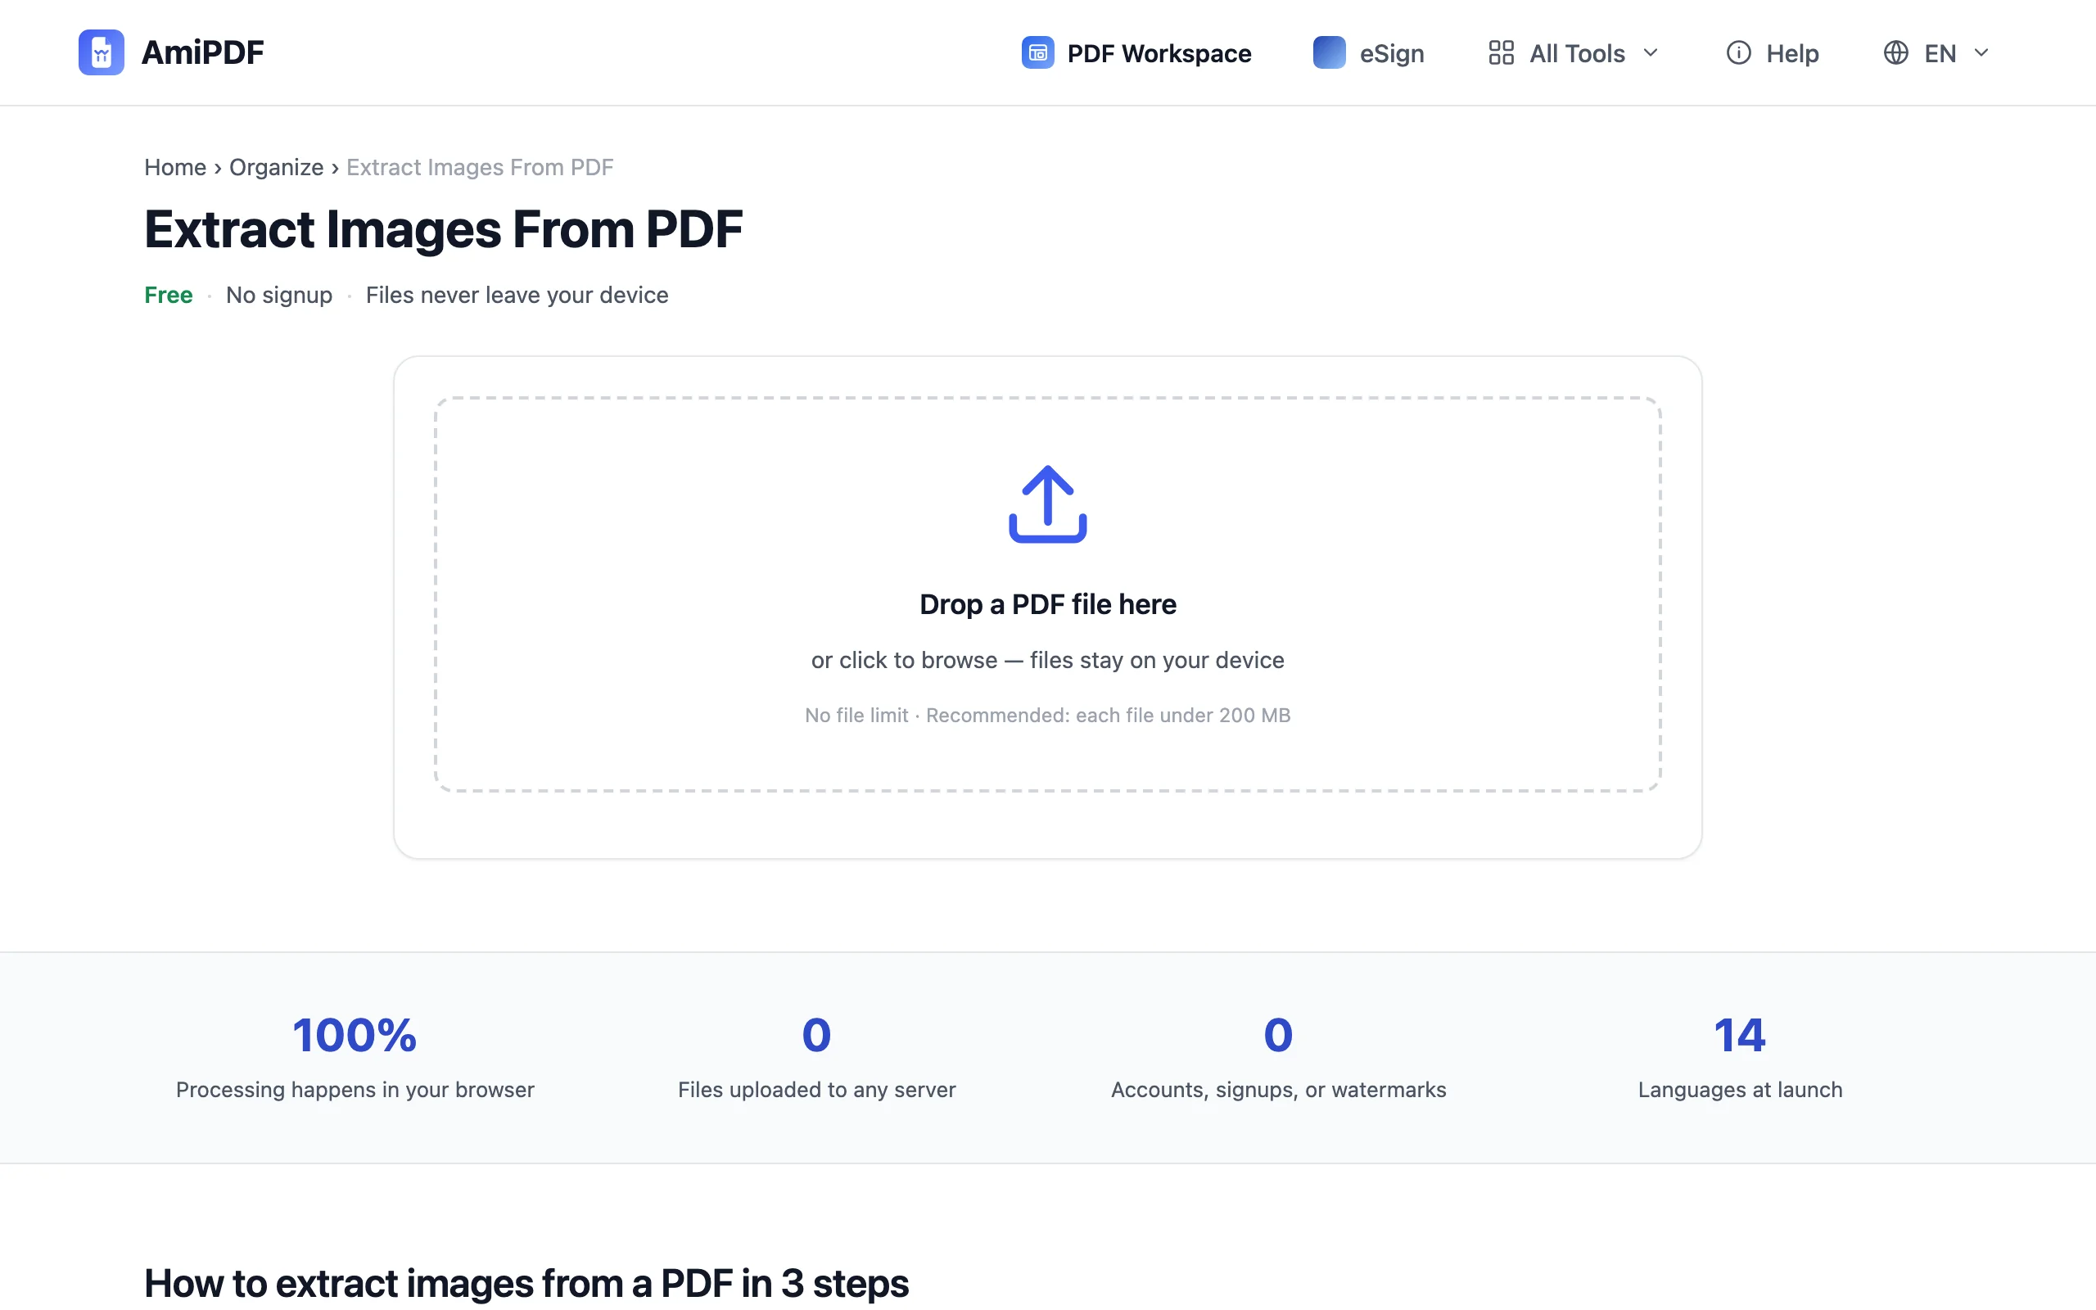
Task: Open the eSign menu item
Action: [1368, 53]
